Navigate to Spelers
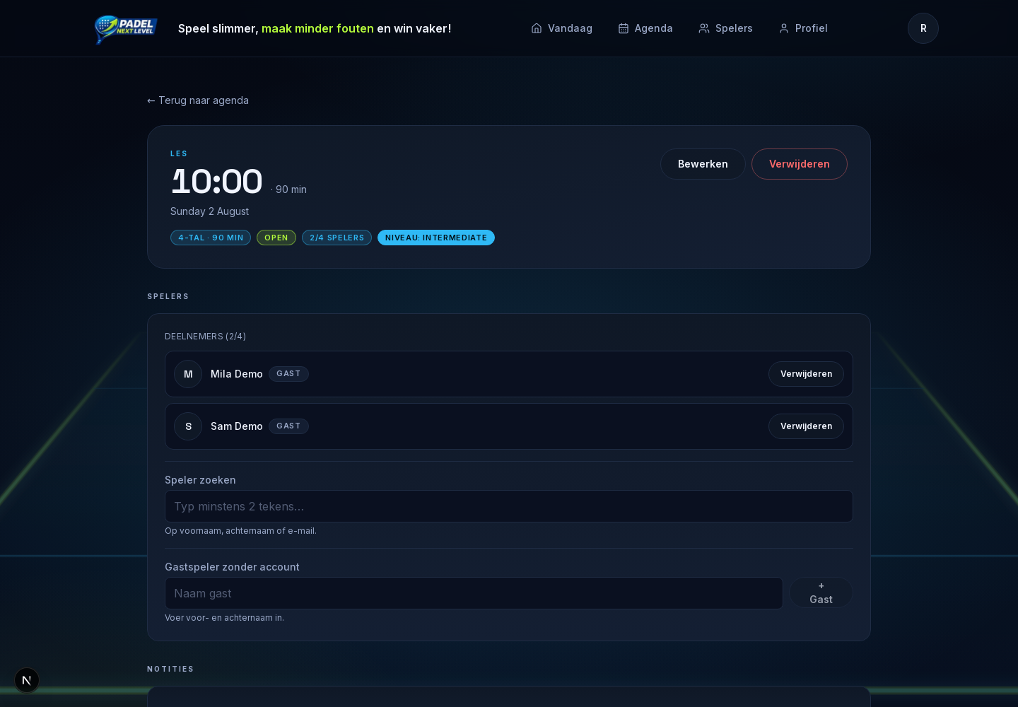1018x707 pixels. 725,28
